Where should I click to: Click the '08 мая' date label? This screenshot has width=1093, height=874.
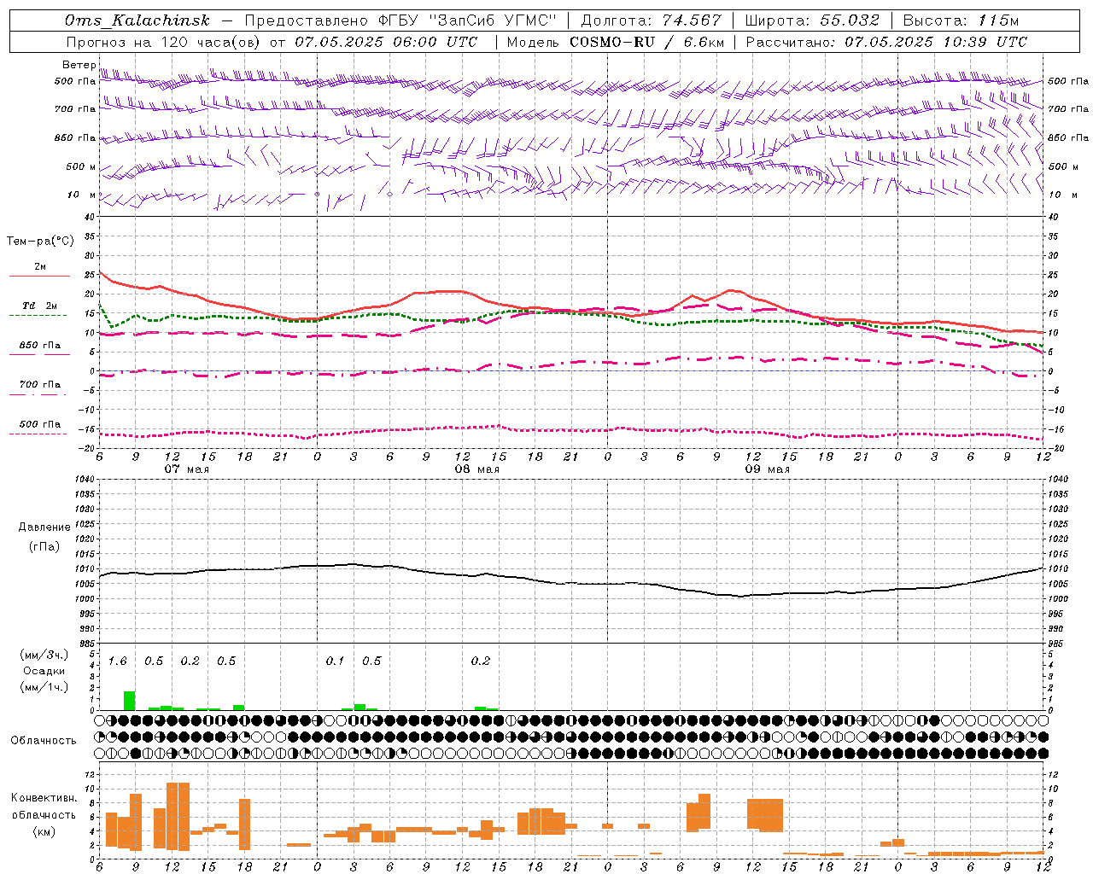(x=476, y=469)
